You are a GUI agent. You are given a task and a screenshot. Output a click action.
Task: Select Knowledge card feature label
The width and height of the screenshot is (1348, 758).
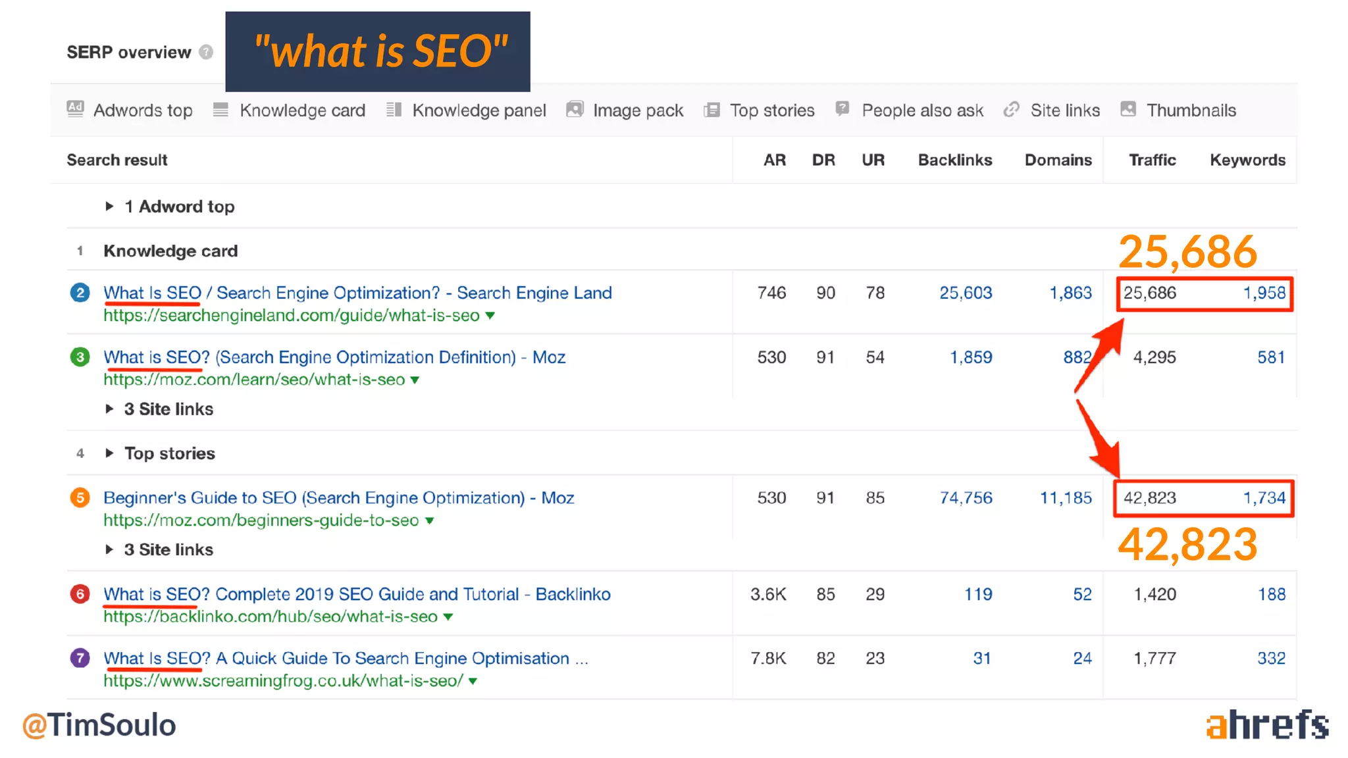[302, 110]
